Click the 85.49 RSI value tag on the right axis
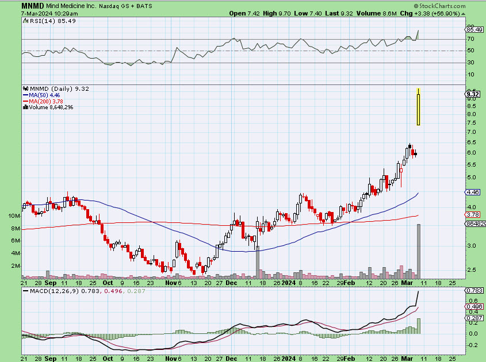The height and width of the screenshot is (362, 486). click(x=474, y=30)
